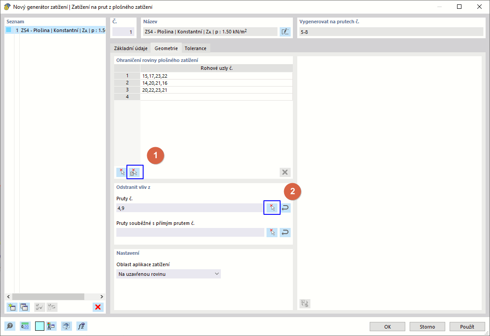Select table cell 20,22,23,21
The width and height of the screenshot is (490, 336).
pyautogui.click(x=216, y=90)
